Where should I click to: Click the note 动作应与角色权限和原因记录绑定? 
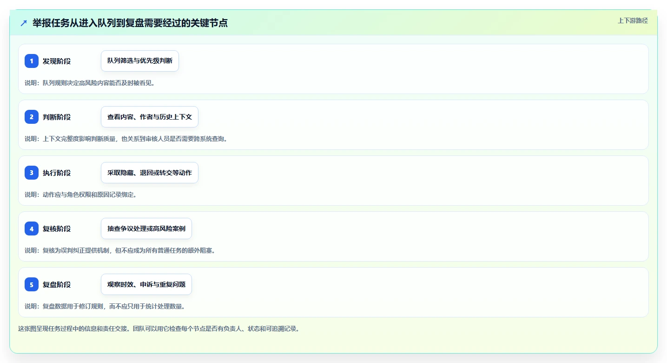pyautogui.click(x=81, y=195)
